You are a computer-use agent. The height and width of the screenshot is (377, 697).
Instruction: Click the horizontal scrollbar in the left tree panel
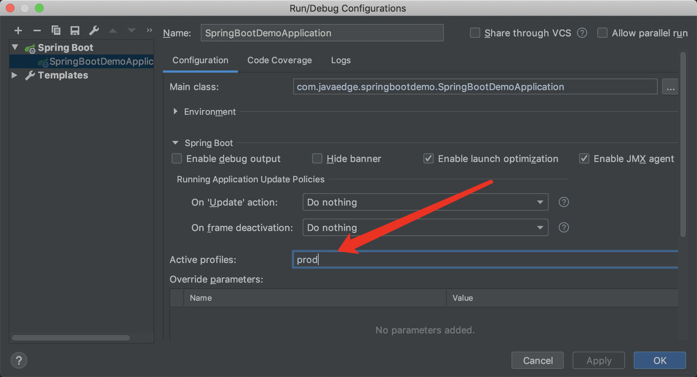click(71, 338)
